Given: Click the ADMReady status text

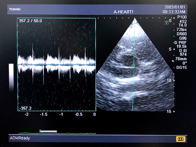Looking at the screenshot, I should point(20,138).
